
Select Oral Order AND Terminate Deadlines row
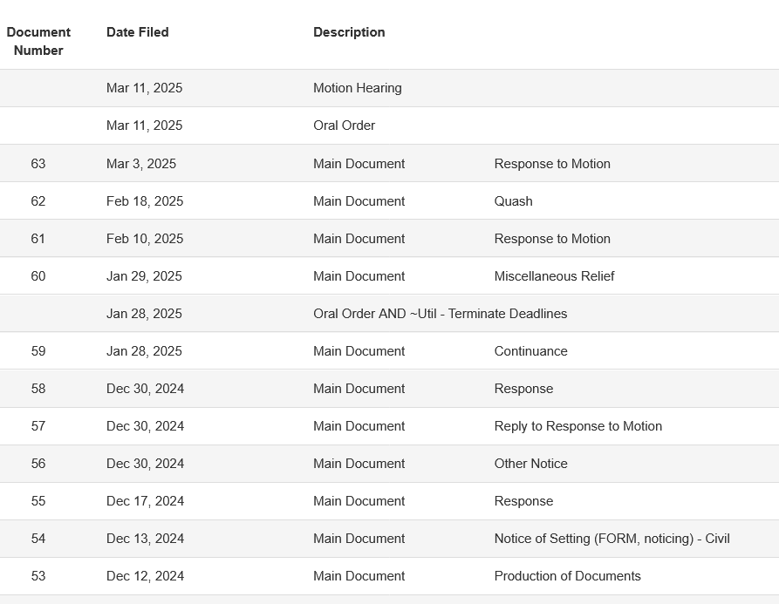pos(389,313)
